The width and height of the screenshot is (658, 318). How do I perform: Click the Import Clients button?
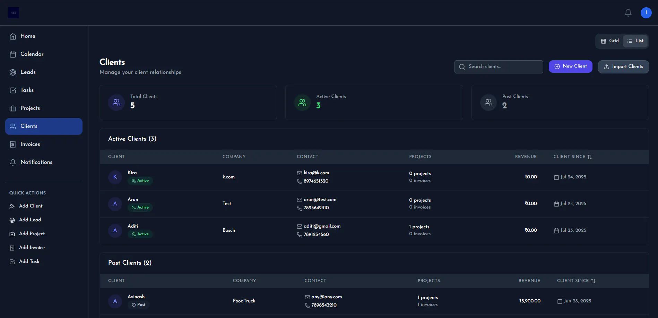tap(623, 67)
